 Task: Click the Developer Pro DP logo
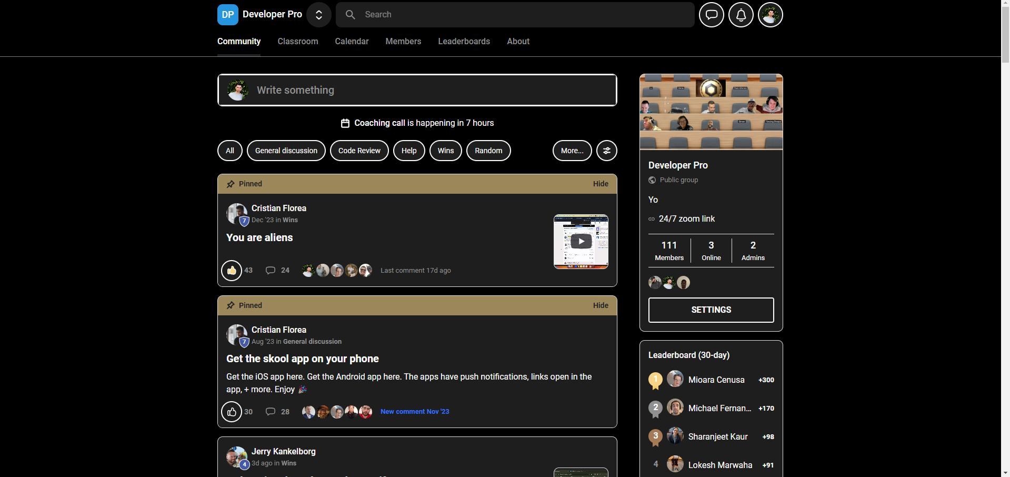click(227, 15)
